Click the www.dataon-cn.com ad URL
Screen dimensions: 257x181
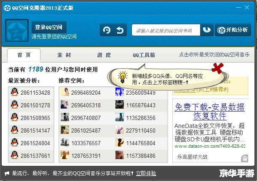[x=210, y=146]
